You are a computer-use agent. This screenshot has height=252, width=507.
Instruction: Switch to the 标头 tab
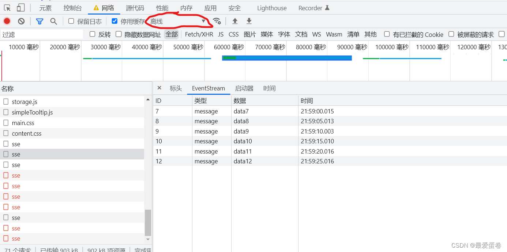(176, 88)
